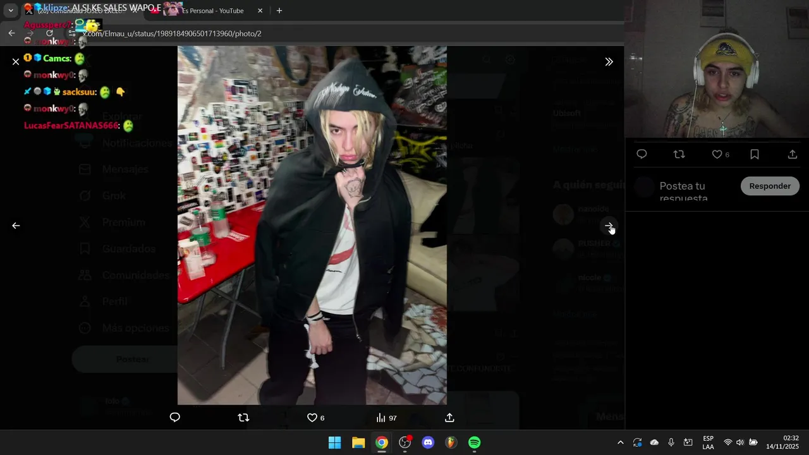
Task: Show hidden system tray icons
Action: [x=620, y=442]
